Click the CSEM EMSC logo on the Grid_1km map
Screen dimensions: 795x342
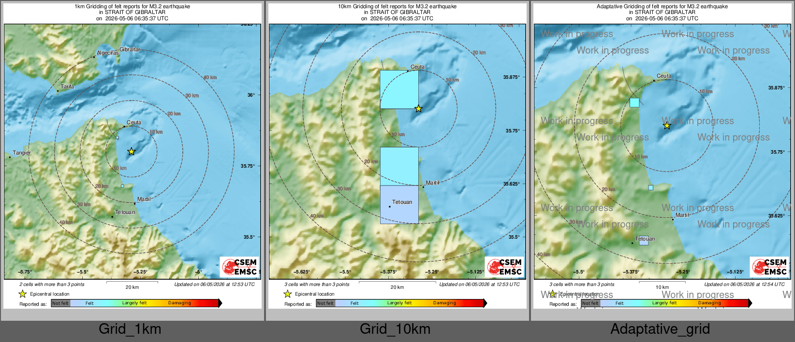pyautogui.click(x=240, y=267)
